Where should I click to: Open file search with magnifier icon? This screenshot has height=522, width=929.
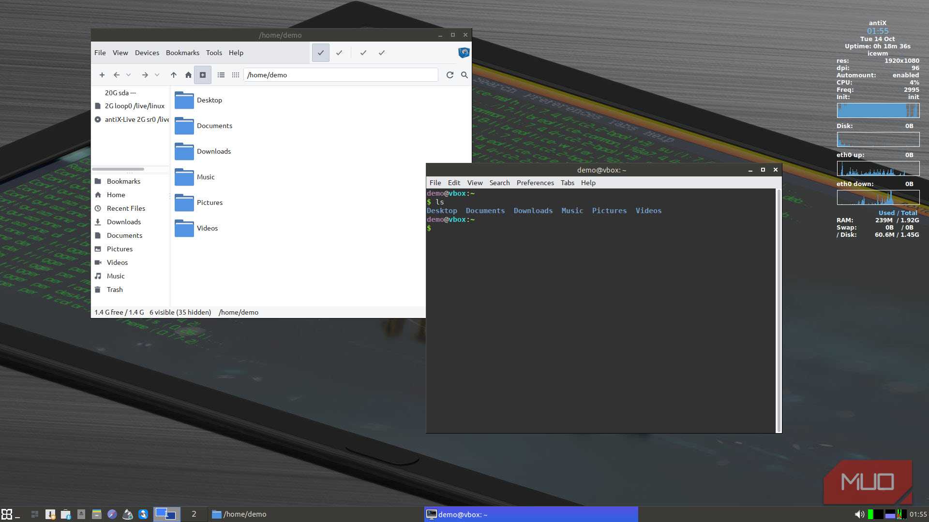(x=464, y=75)
